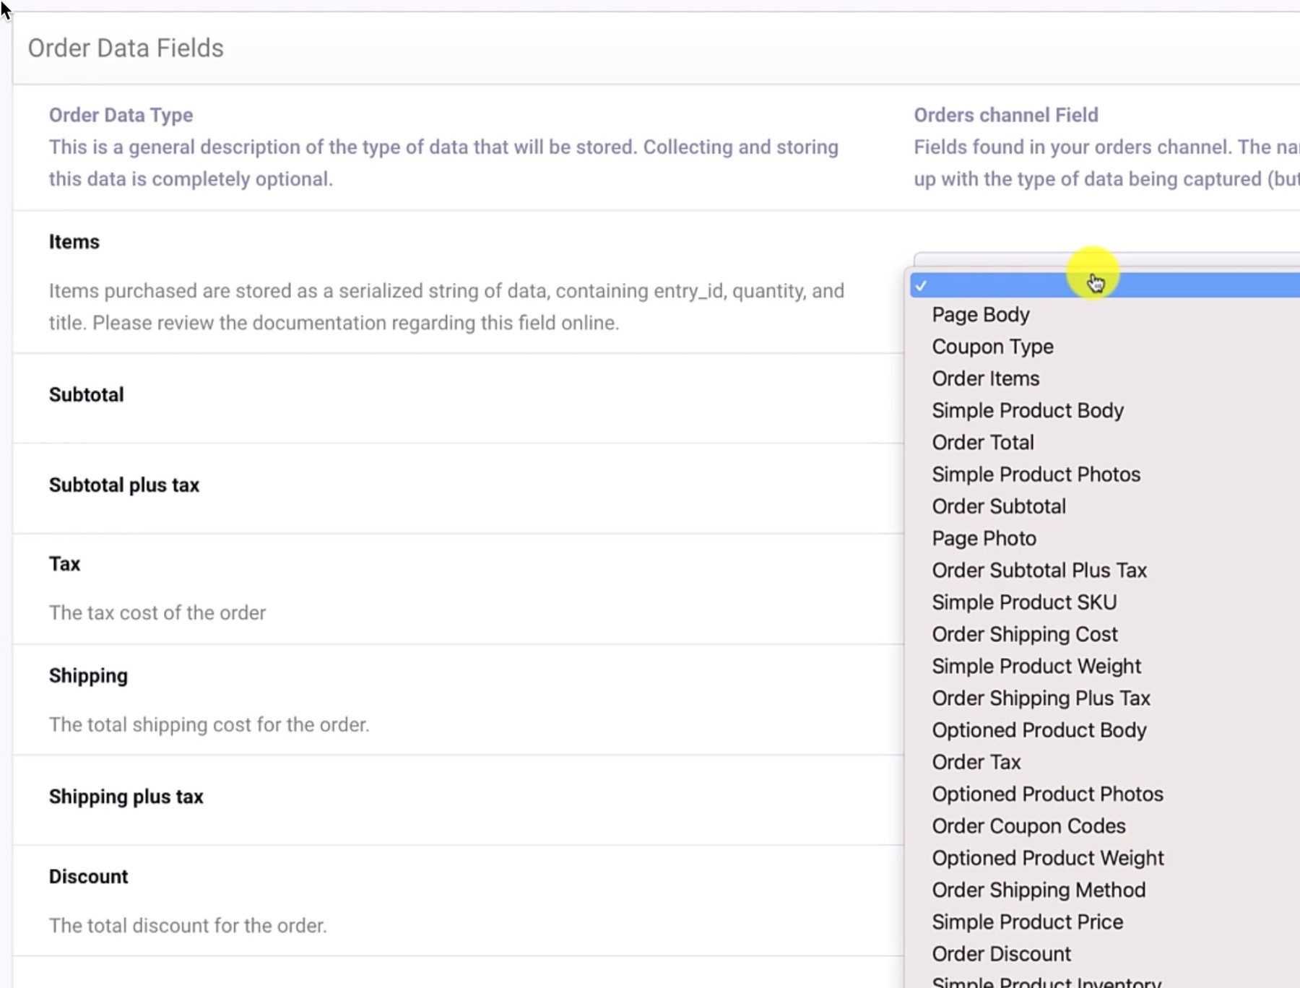Choose Page Photo from the dropdown
The height and width of the screenshot is (988, 1300).
pyautogui.click(x=984, y=538)
